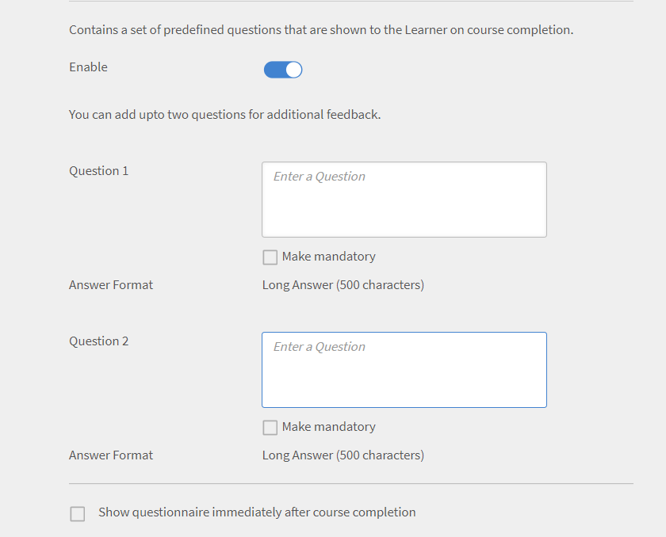Focus the Question 2 text box

click(x=404, y=370)
